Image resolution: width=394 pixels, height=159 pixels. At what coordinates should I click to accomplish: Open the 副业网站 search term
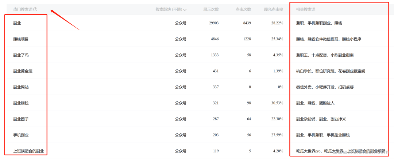[21, 87]
